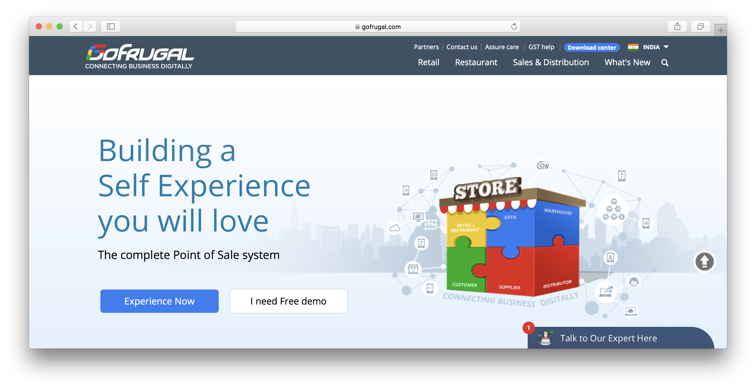Go back with the browser back arrow
The height and width of the screenshot is (390, 756).
76,26
